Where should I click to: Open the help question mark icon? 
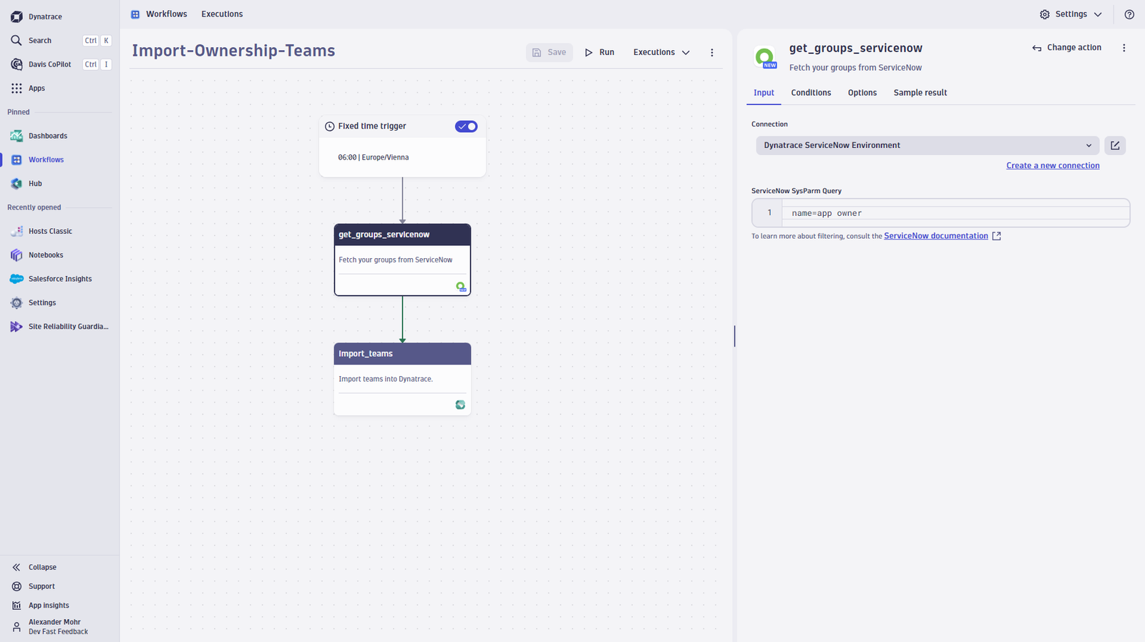tap(1129, 14)
